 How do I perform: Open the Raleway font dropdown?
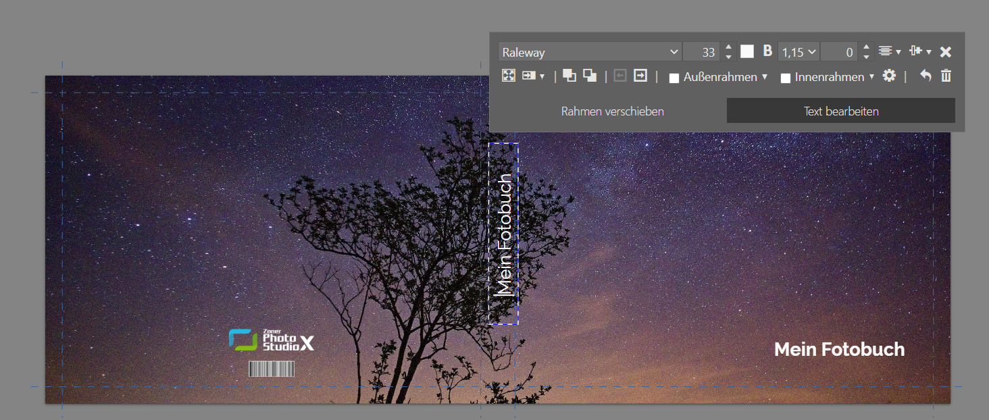pos(590,52)
